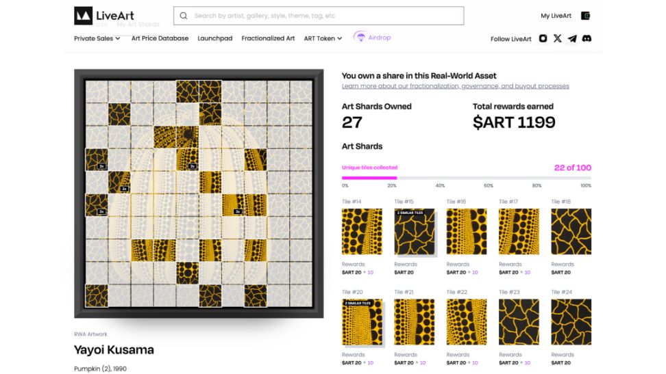This screenshot has width=666, height=374.
Task: Click the unique tiles collected progress bar
Action: point(466,178)
